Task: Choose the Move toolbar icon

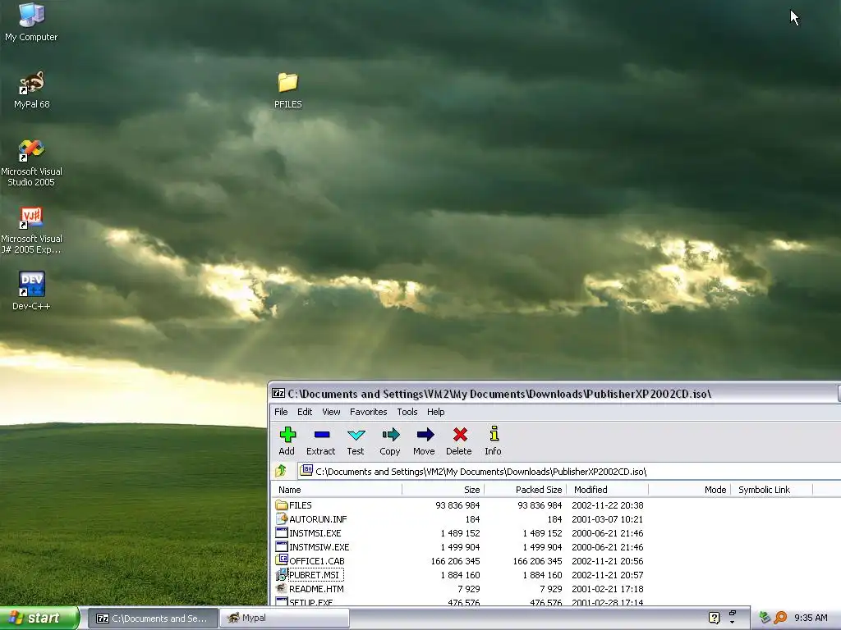Action: coord(425,435)
